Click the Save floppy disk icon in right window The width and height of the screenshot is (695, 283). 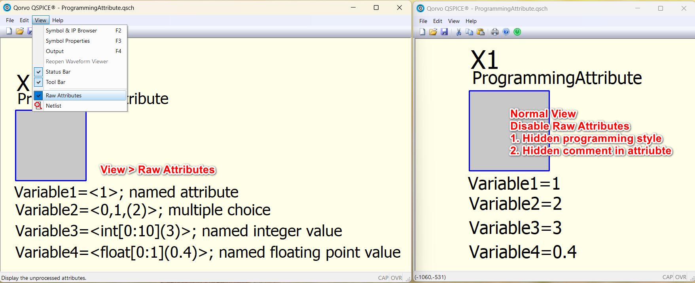(444, 32)
